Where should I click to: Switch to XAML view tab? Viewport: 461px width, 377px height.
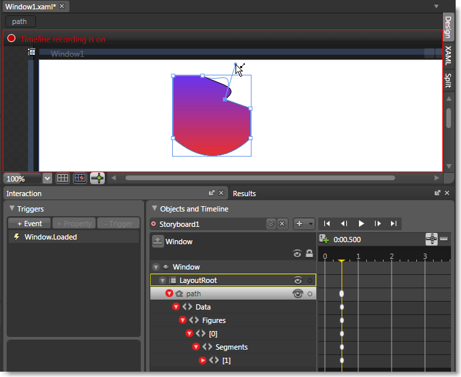(x=448, y=55)
